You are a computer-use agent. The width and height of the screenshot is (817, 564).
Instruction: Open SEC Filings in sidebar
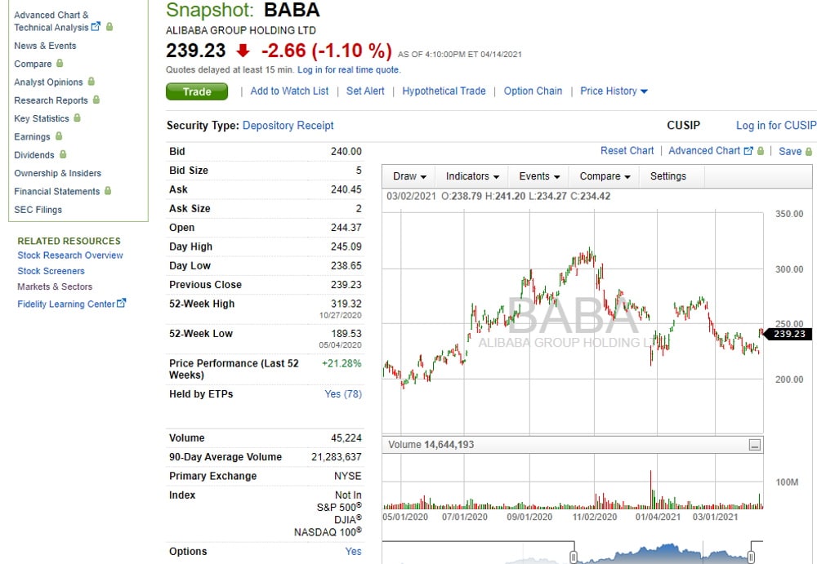coord(38,210)
